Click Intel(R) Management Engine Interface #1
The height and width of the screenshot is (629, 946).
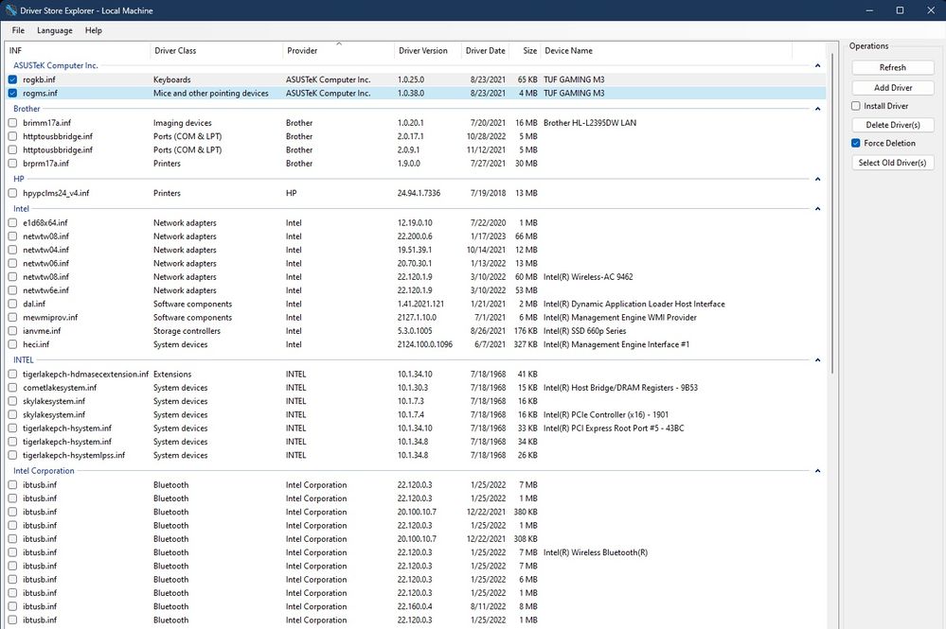(616, 344)
